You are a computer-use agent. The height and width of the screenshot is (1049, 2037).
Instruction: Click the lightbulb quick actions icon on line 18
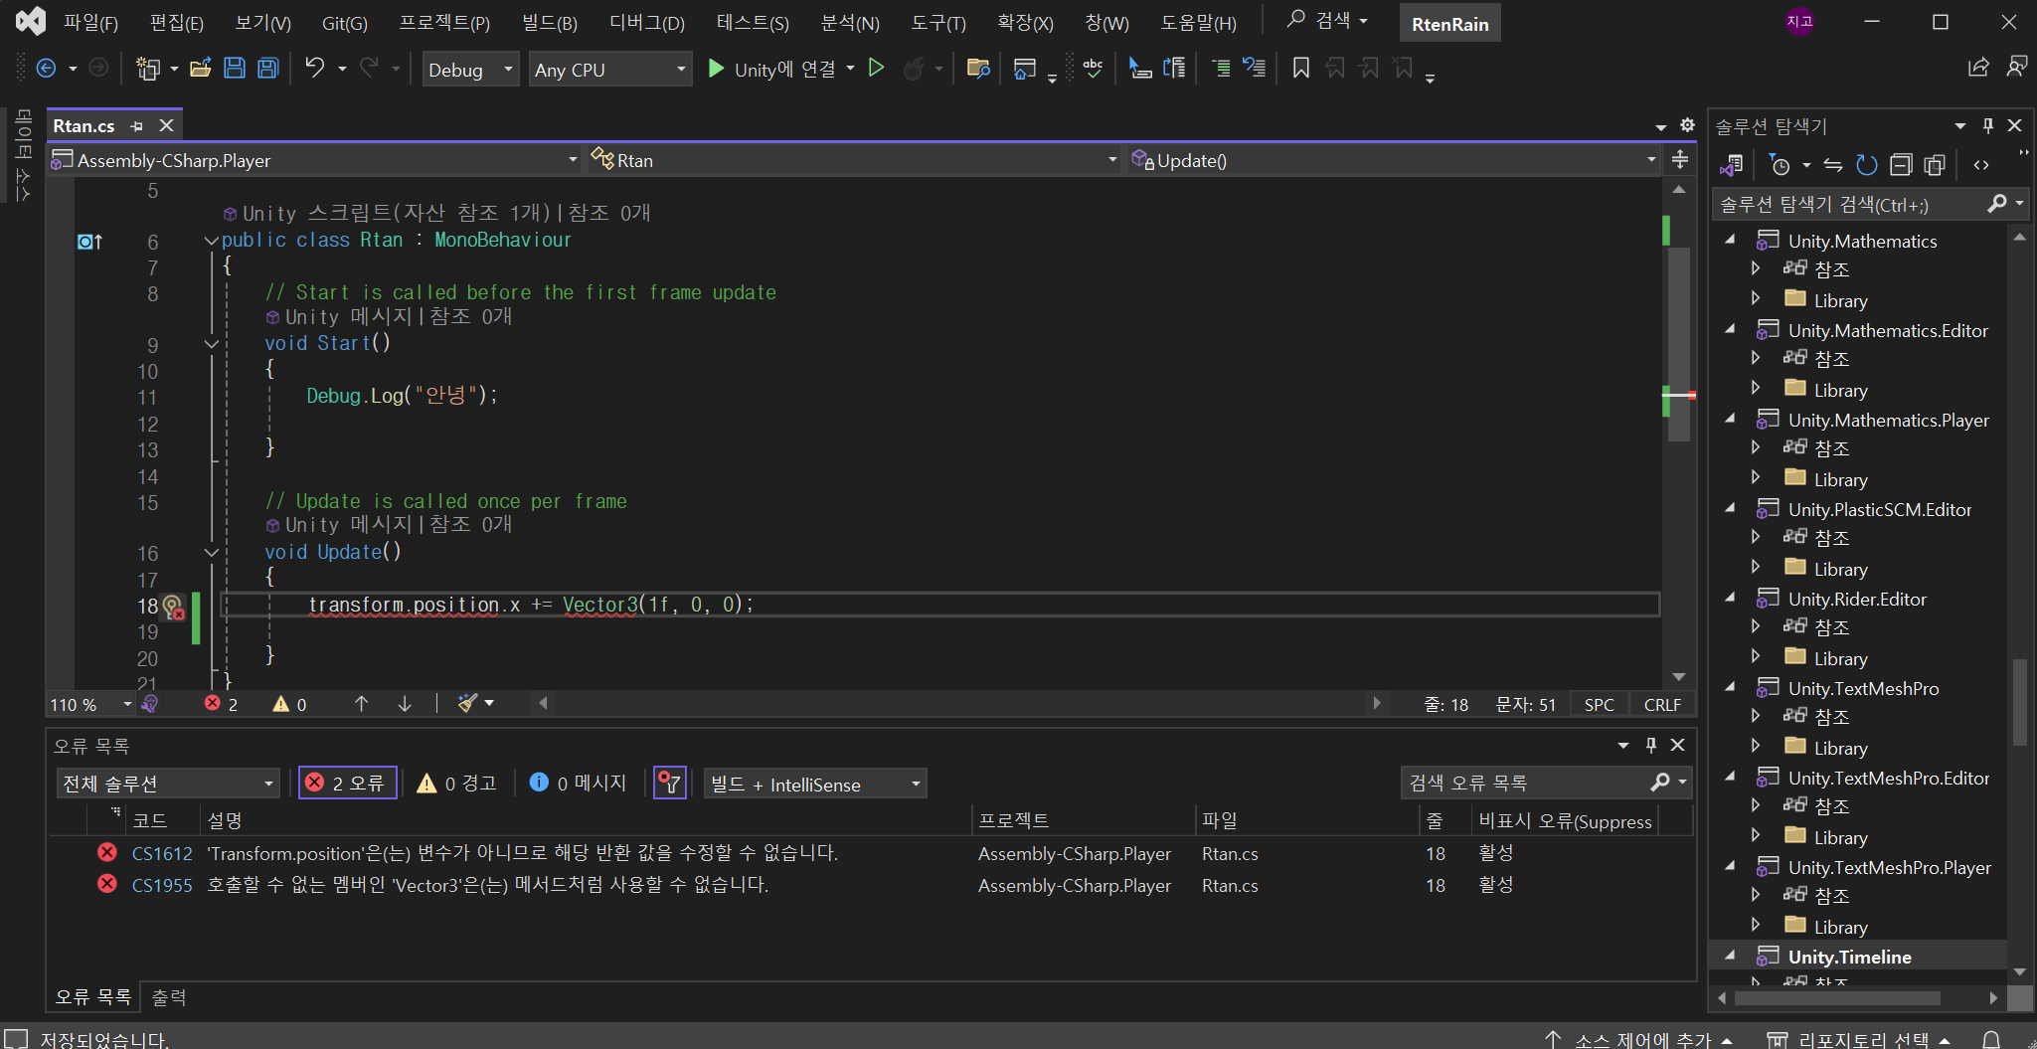click(x=172, y=606)
